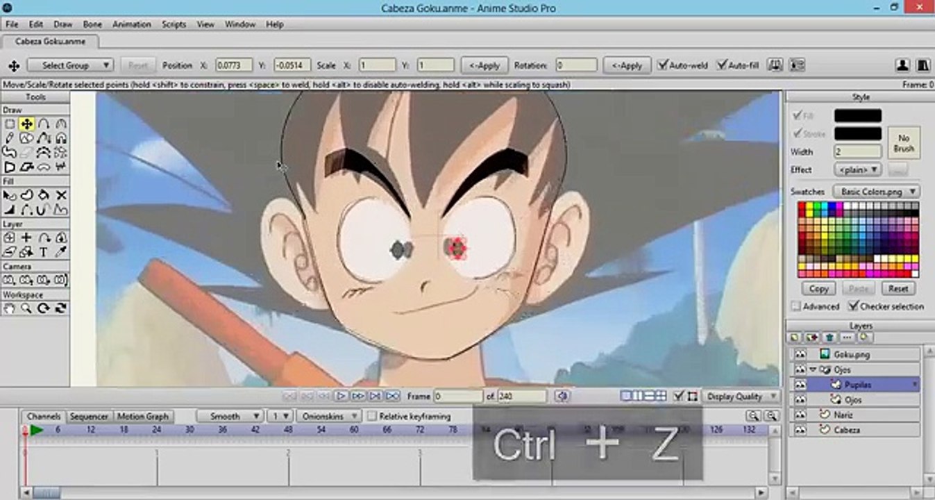This screenshot has height=500, width=935.
Task: Open the File menu
Action: [x=12, y=24]
